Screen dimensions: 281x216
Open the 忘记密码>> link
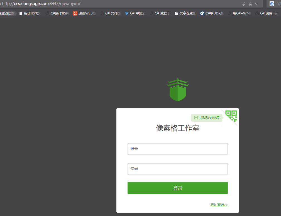(x=219, y=205)
